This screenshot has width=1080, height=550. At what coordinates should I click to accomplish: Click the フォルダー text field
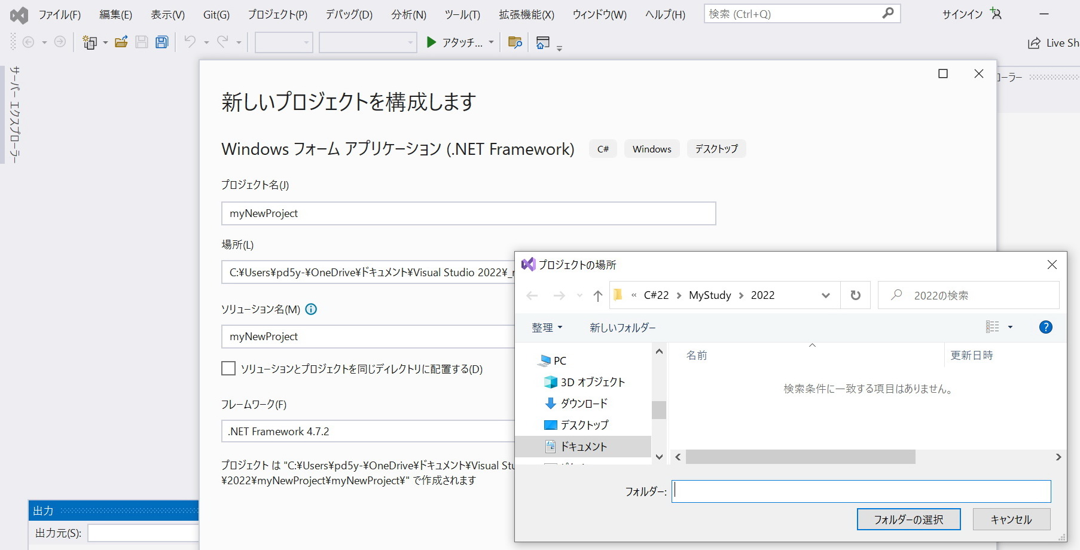click(861, 491)
